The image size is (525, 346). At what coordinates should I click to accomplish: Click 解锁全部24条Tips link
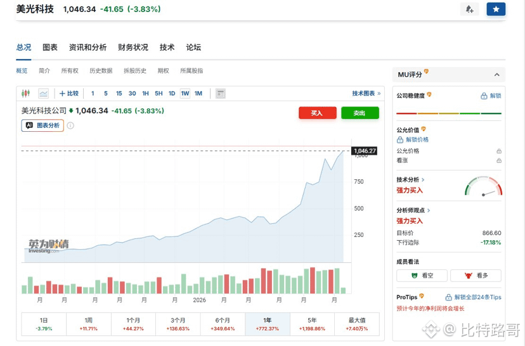474,297
